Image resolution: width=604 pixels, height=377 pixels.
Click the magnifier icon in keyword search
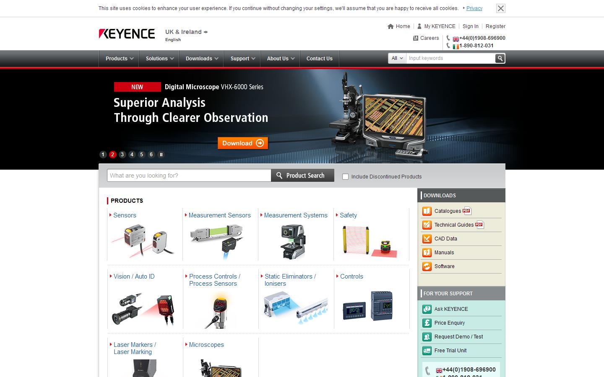pos(500,58)
